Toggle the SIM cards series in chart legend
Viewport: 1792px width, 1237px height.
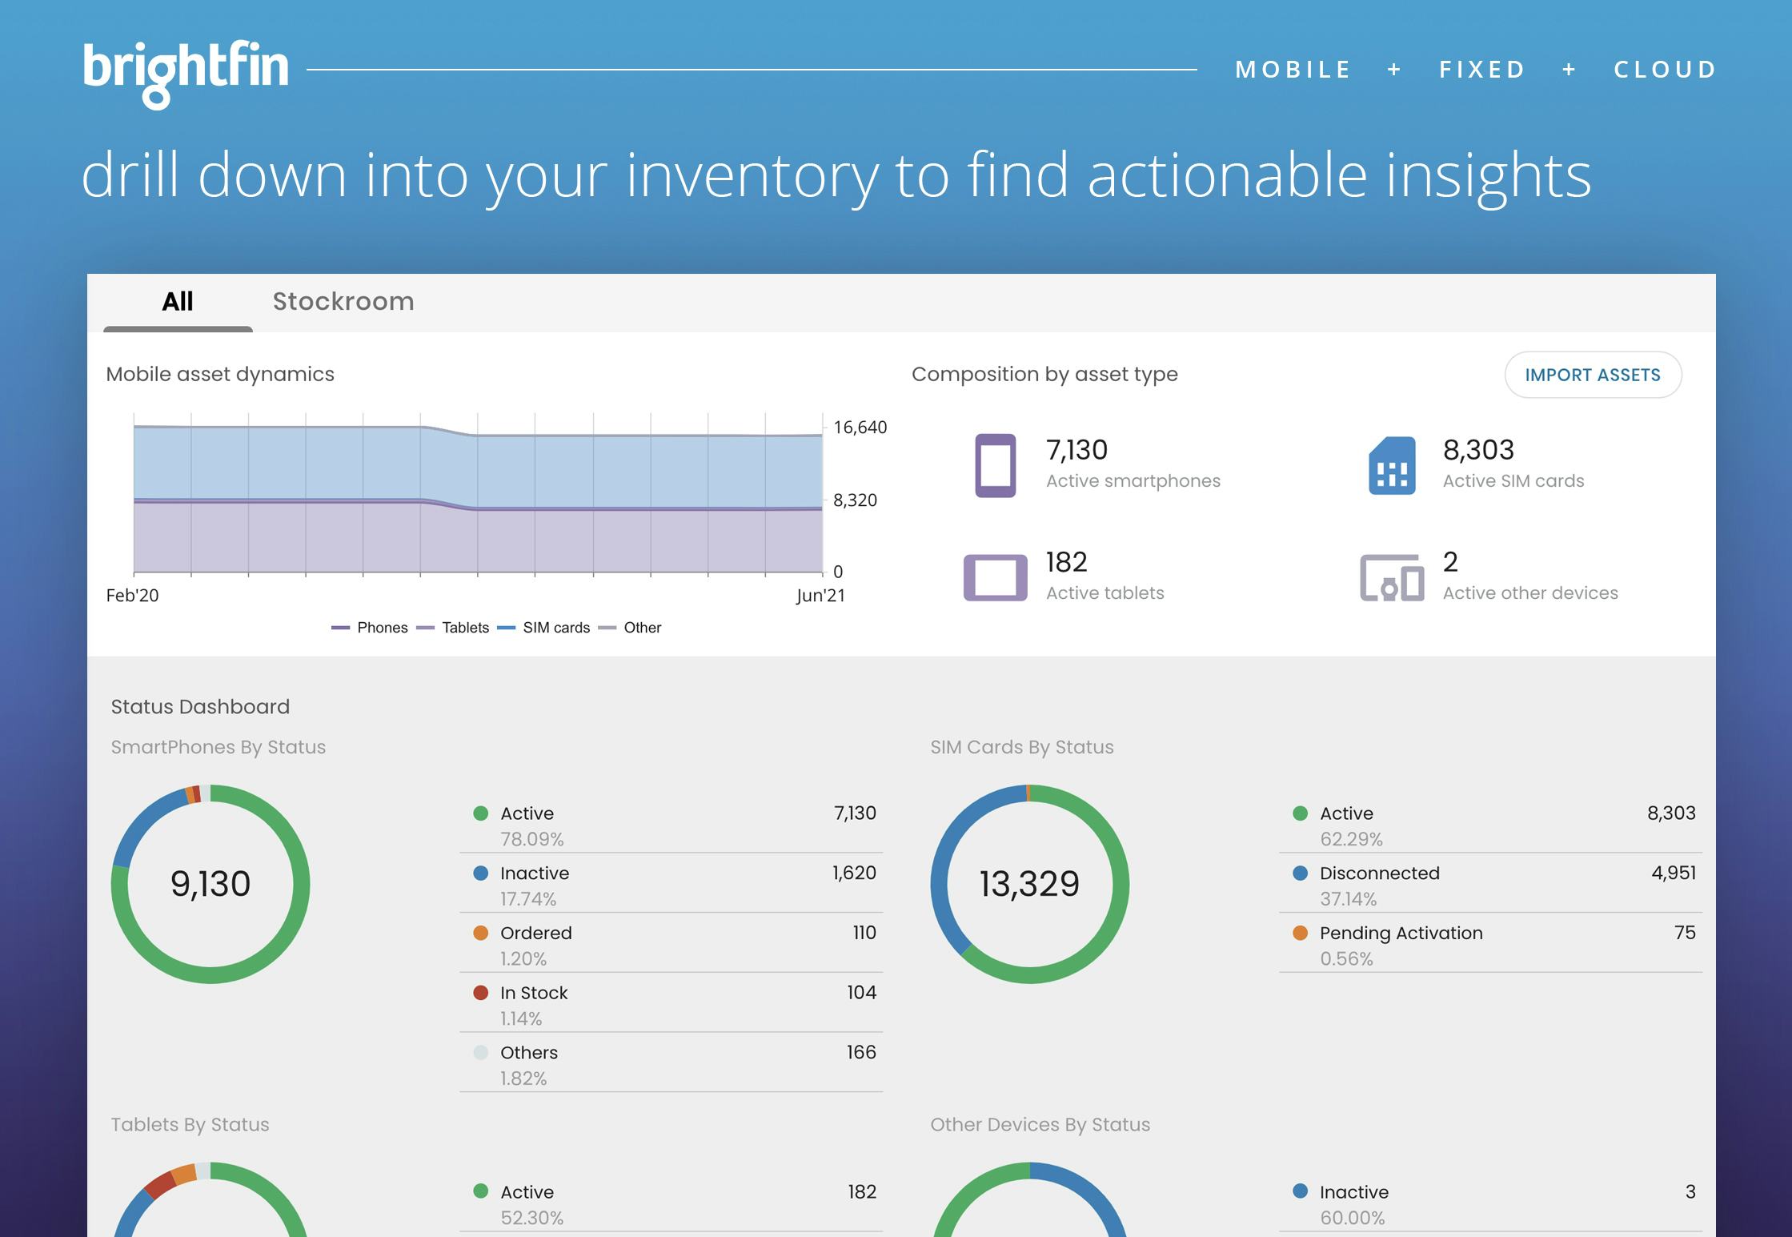point(543,628)
